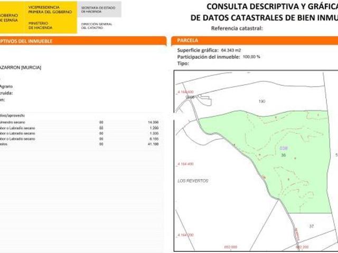Screen dimensions: 338x253
Task: Click the gray Secretaría de Estado box
Action: tap(99, 9)
